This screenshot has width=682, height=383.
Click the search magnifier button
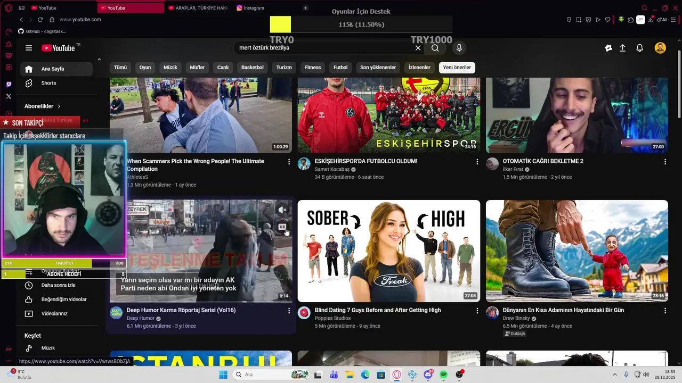click(x=435, y=48)
